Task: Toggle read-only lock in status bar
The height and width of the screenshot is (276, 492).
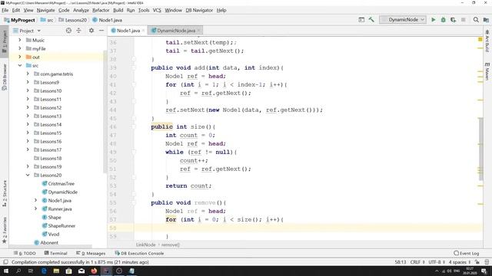Action: [x=477, y=262]
